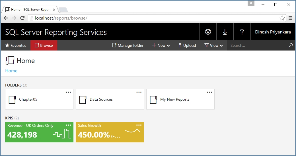The height and width of the screenshot is (156, 296).
Task: Click the 428,198 value
Action: [x=22, y=135]
